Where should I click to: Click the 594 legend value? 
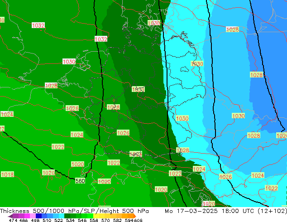pyautogui.click(x=129, y=220)
